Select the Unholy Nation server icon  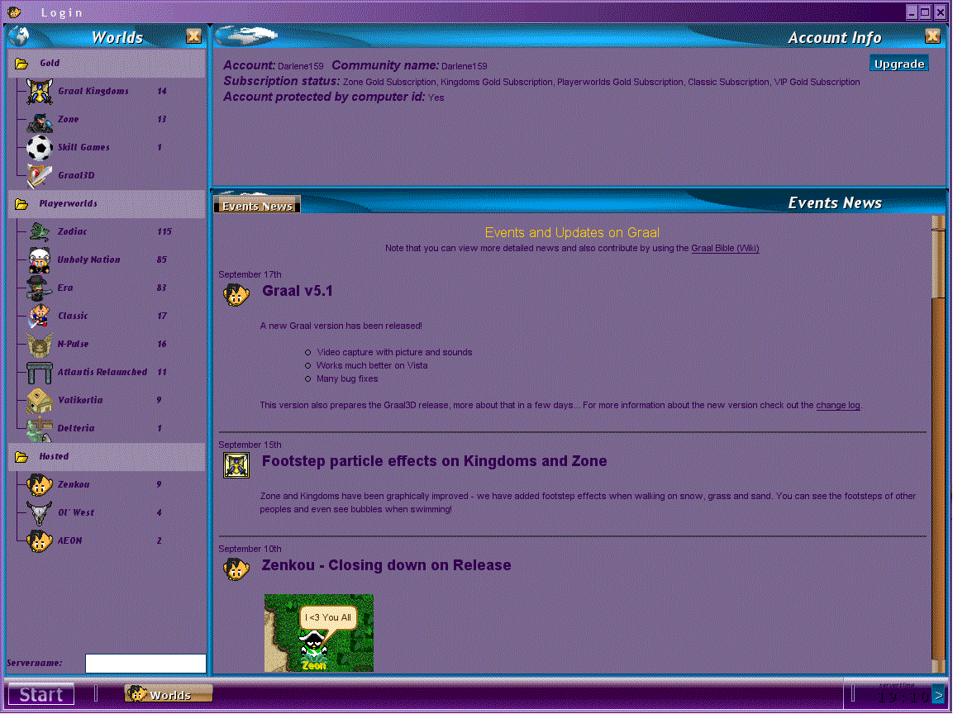(39, 260)
